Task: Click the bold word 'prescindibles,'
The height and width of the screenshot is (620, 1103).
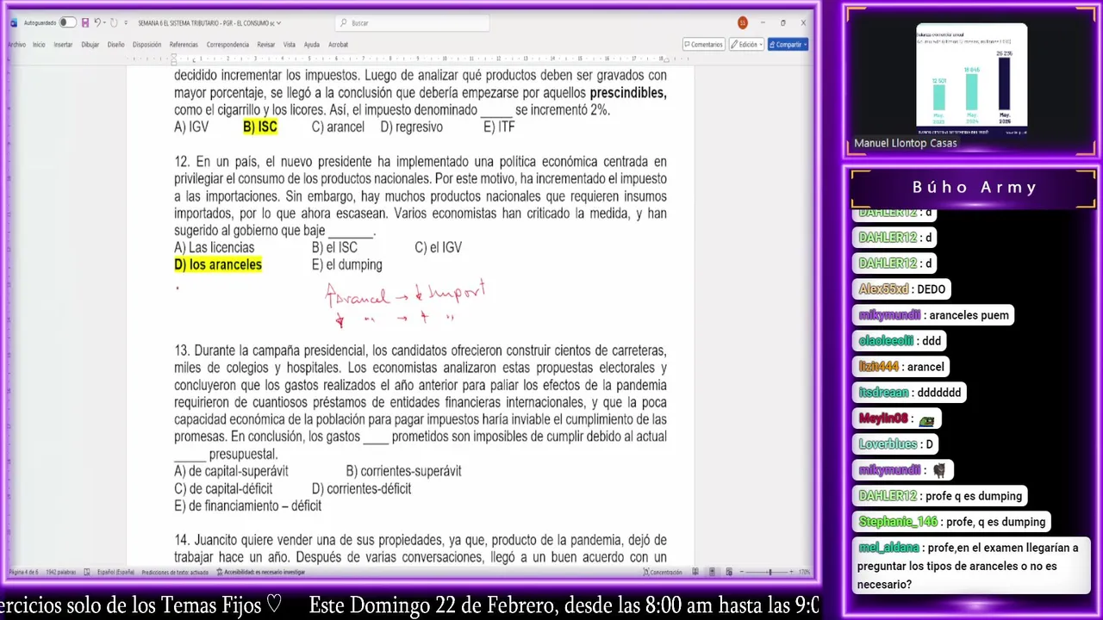Action: (628, 92)
